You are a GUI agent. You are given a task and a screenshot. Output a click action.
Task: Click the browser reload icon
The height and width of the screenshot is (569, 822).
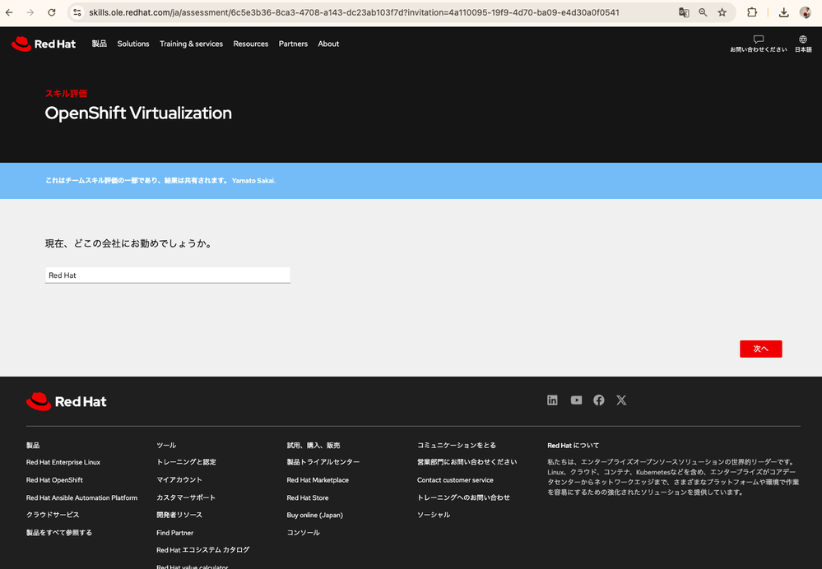coord(52,12)
